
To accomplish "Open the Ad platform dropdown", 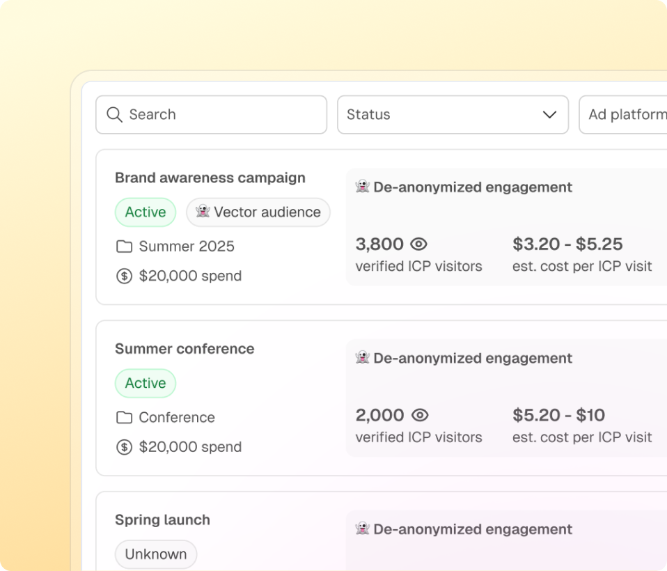I will pyautogui.click(x=623, y=114).
